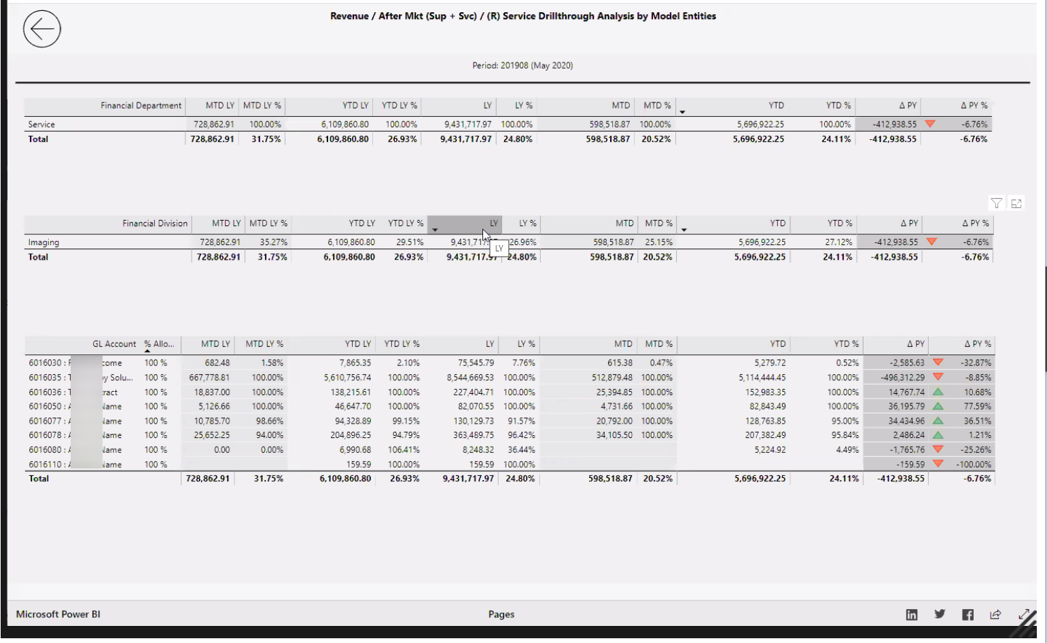Click the red triangle in the 6016030 row

click(938, 363)
